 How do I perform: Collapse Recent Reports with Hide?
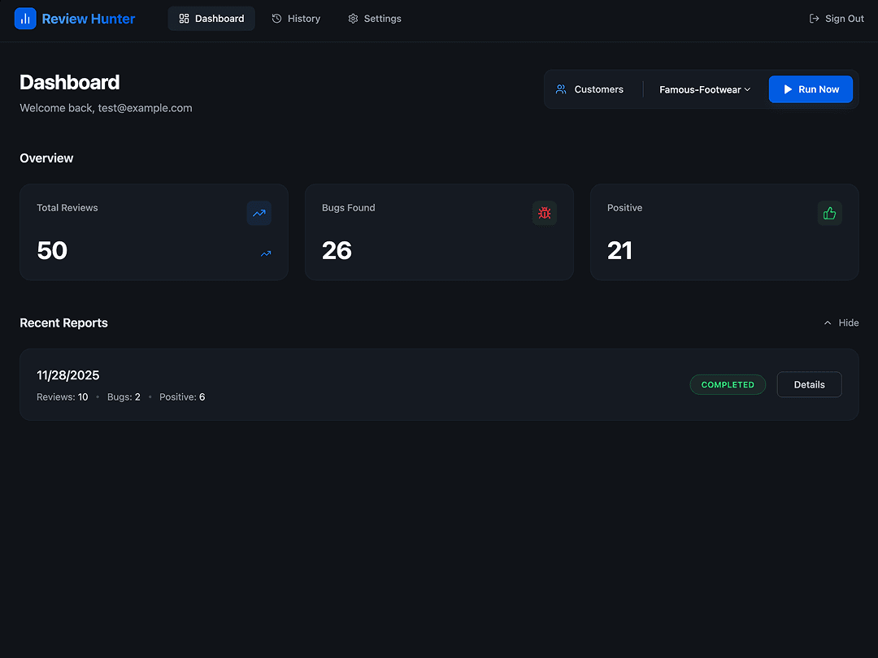(841, 323)
